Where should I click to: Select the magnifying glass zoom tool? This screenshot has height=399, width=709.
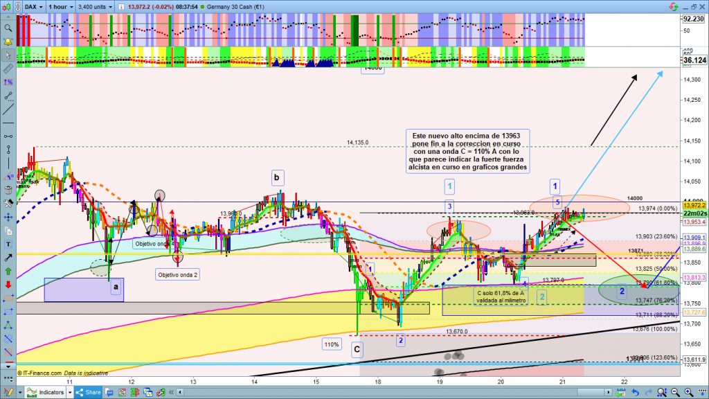tap(8, 28)
